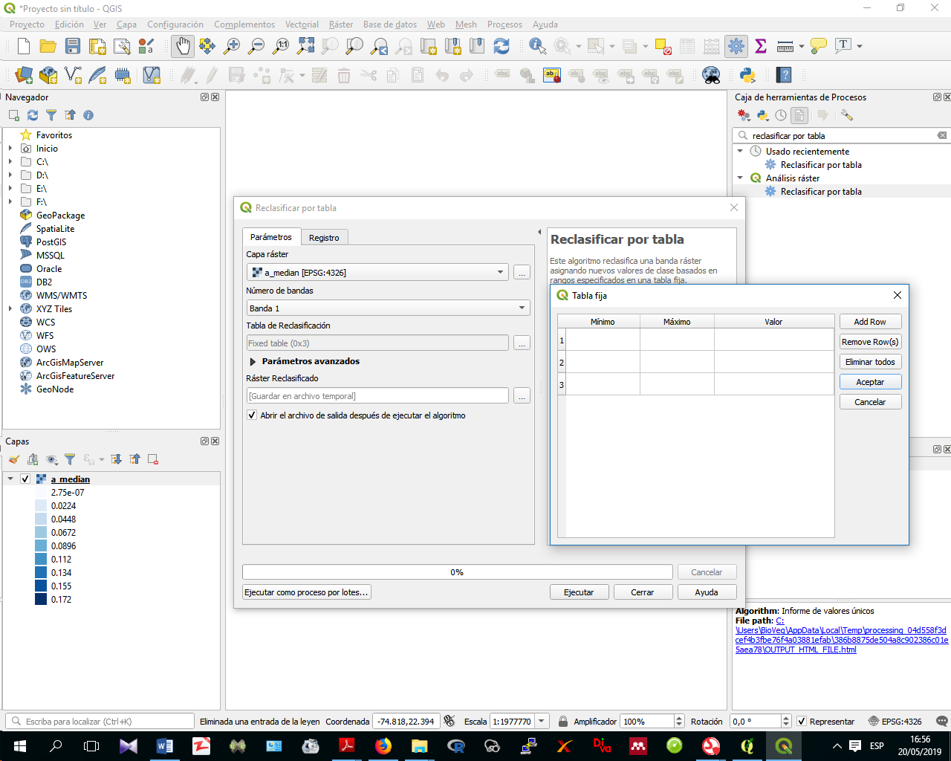Open a project via the yellow folder icon

(x=48, y=46)
